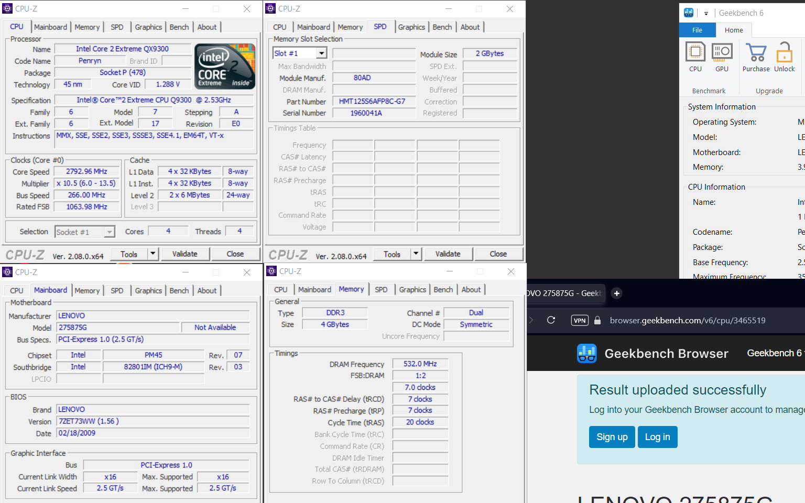Click Geekbench Browser title link
The width and height of the screenshot is (805, 503).
click(x=666, y=354)
